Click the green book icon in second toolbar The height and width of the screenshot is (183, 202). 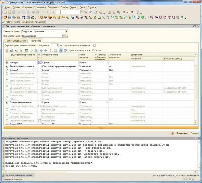[143, 17]
